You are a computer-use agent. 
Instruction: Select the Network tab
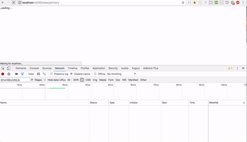(x=60, y=68)
